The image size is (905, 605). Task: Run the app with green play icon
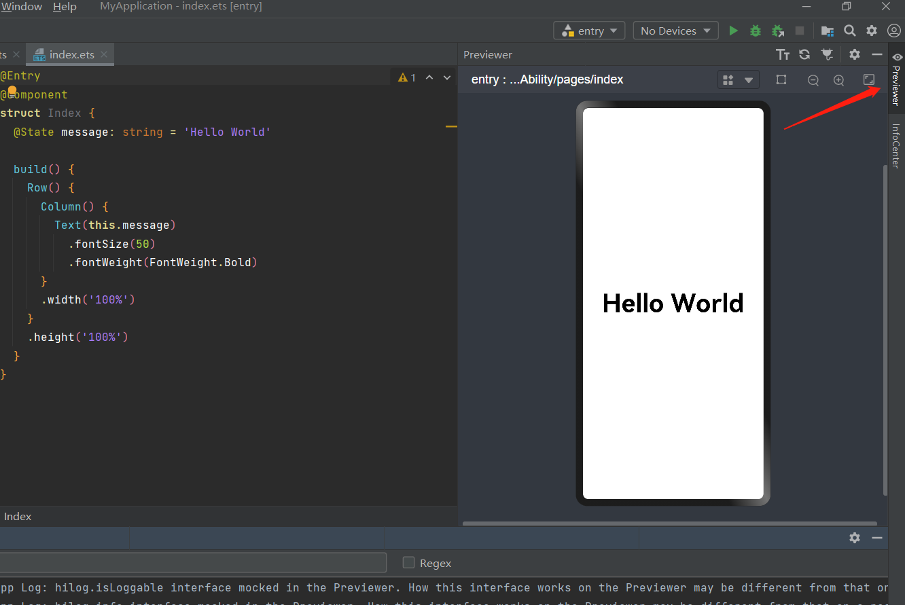(x=733, y=31)
